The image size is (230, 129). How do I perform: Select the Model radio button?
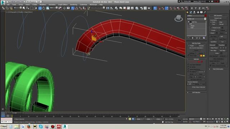pos(189,46)
